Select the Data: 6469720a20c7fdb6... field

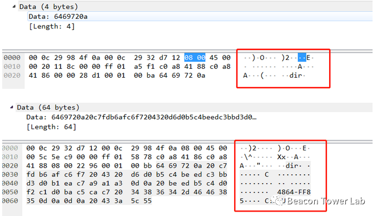coord(141,117)
